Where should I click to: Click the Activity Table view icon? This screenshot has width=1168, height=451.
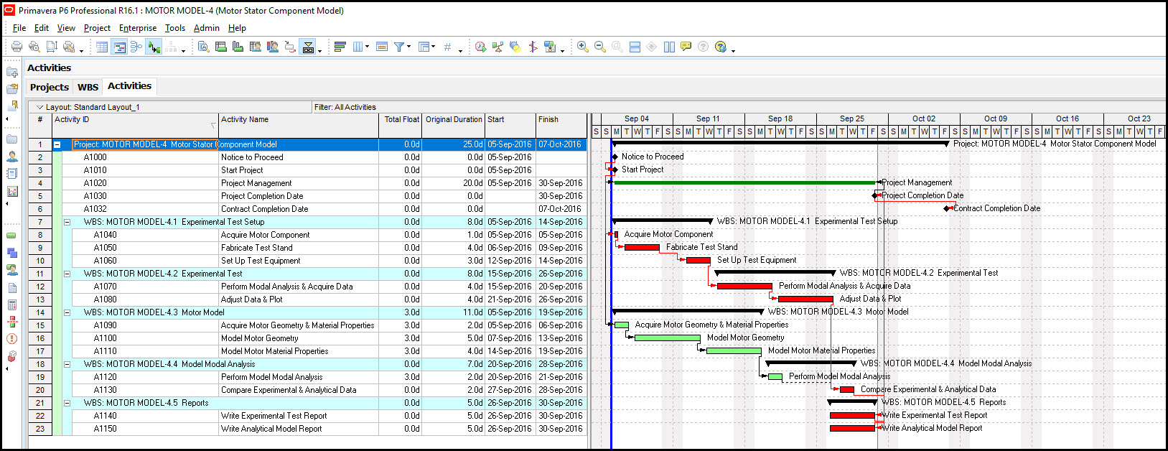tap(102, 47)
